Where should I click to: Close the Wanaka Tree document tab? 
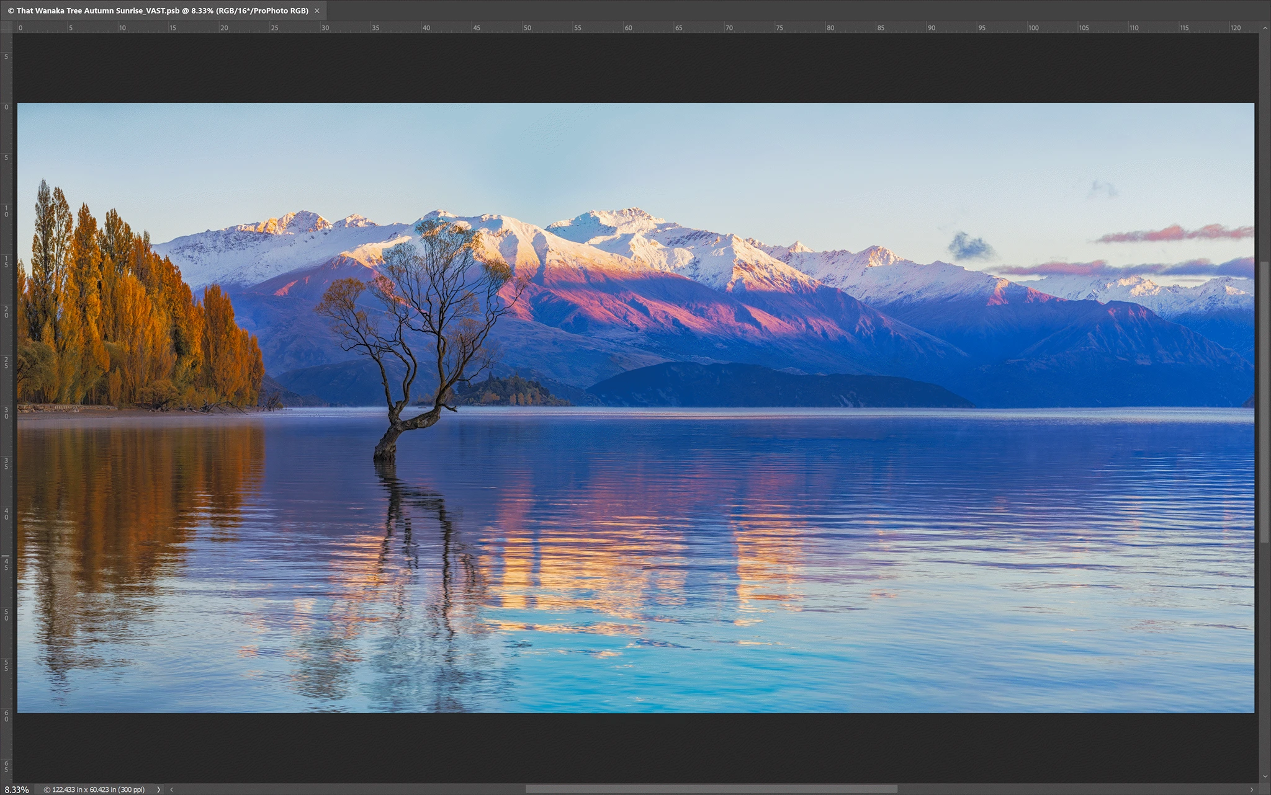[317, 11]
